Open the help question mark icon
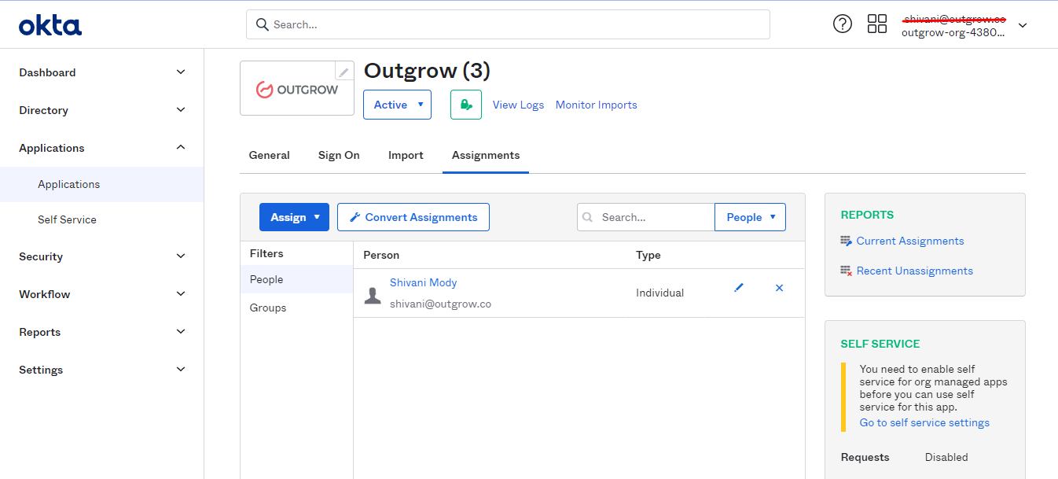This screenshot has height=479, width=1058. pos(843,24)
